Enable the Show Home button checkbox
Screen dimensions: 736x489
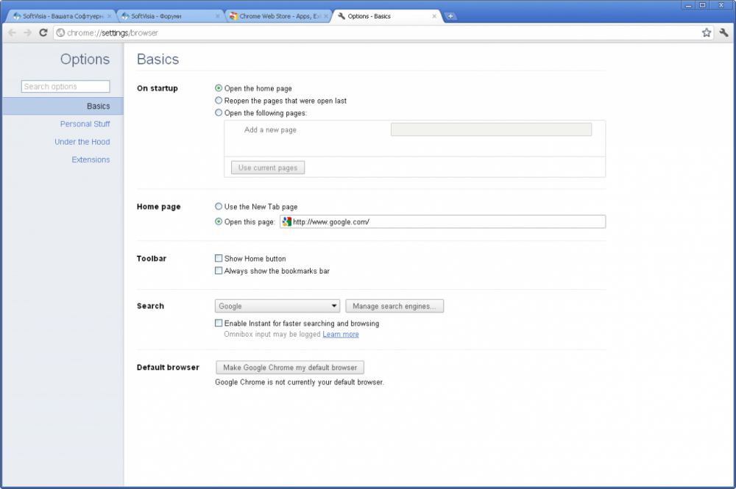219,259
